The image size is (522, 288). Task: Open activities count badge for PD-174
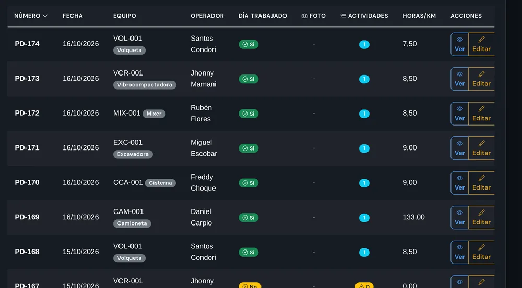pos(364,44)
